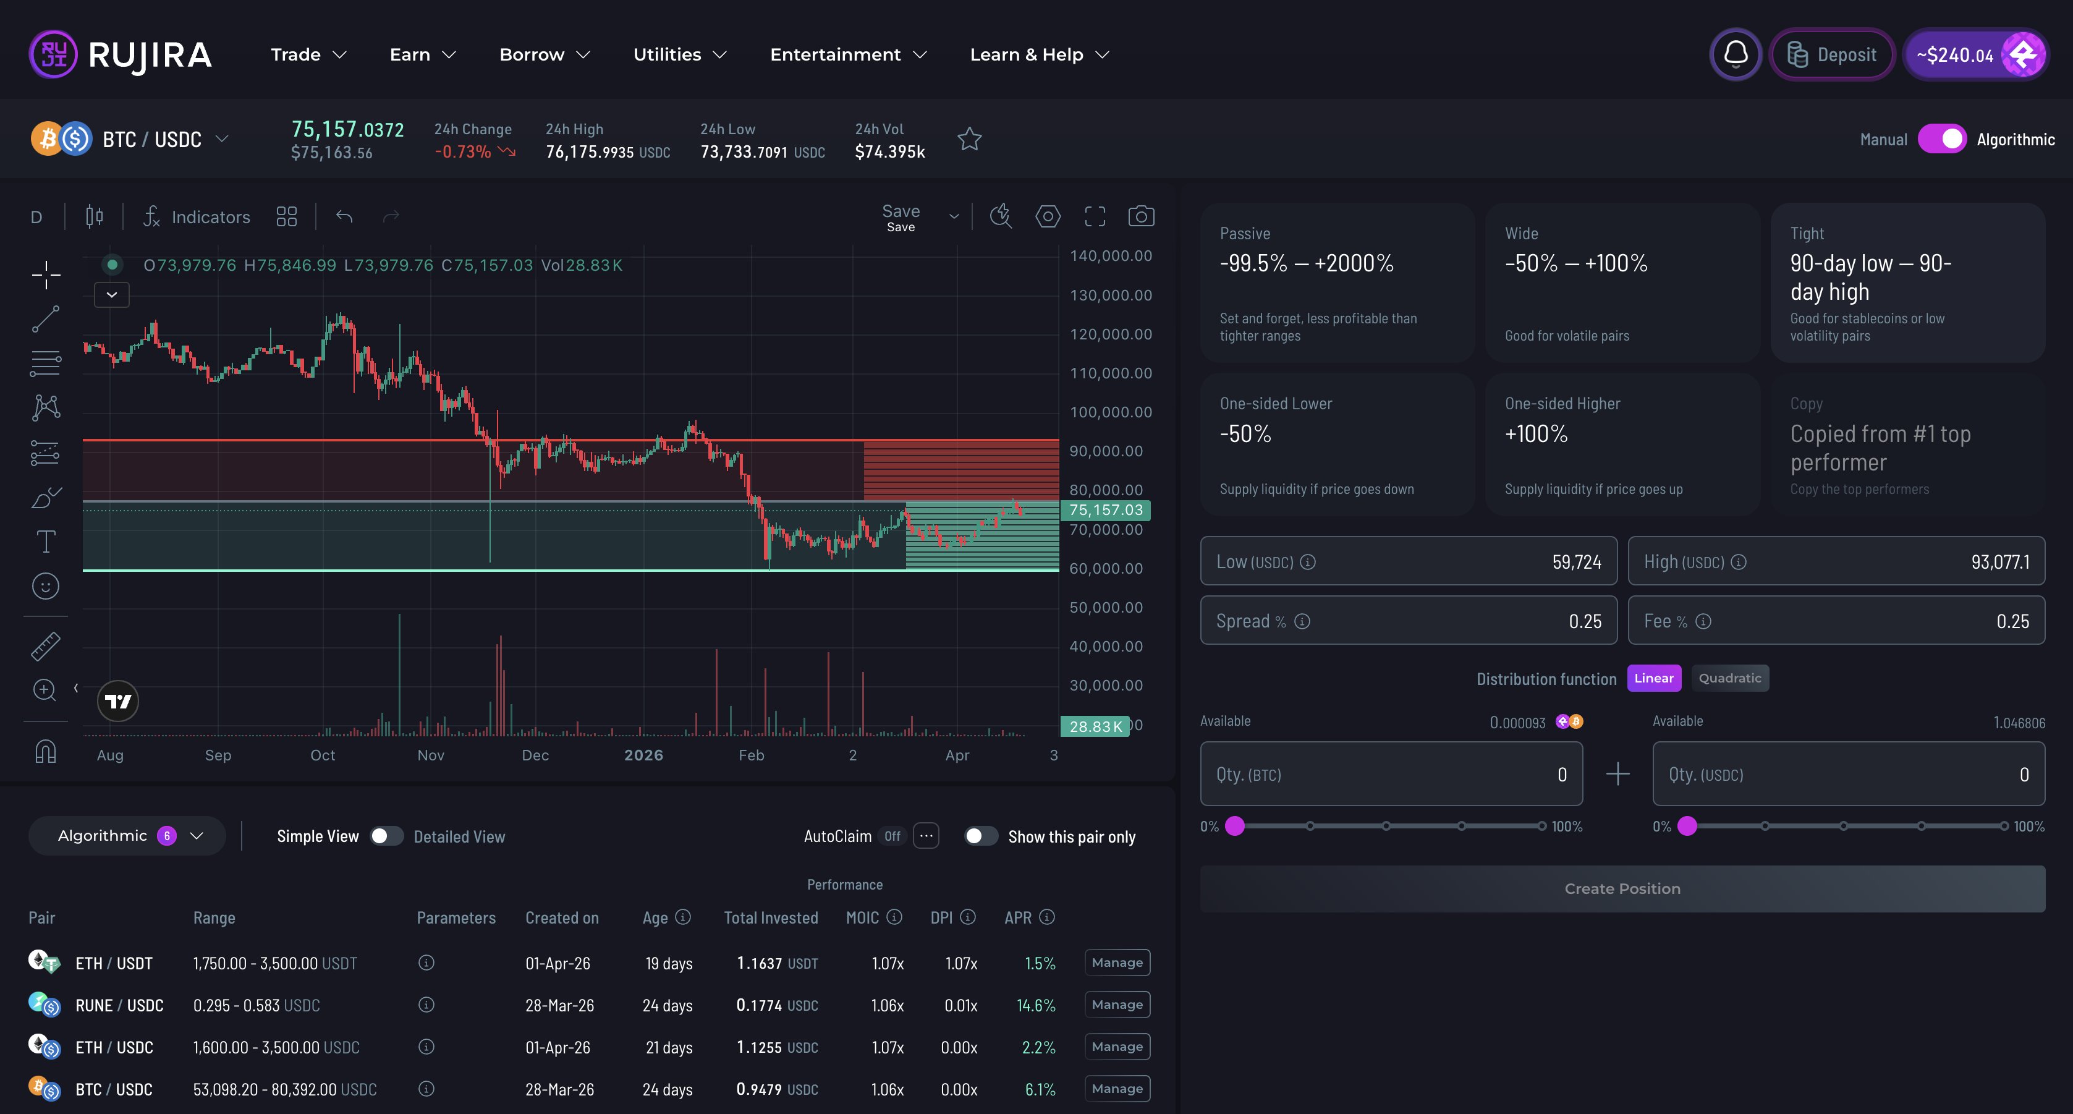The width and height of the screenshot is (2073, 1114).
Task: Collapse the chart legend chevron
Action: point(112,295)
